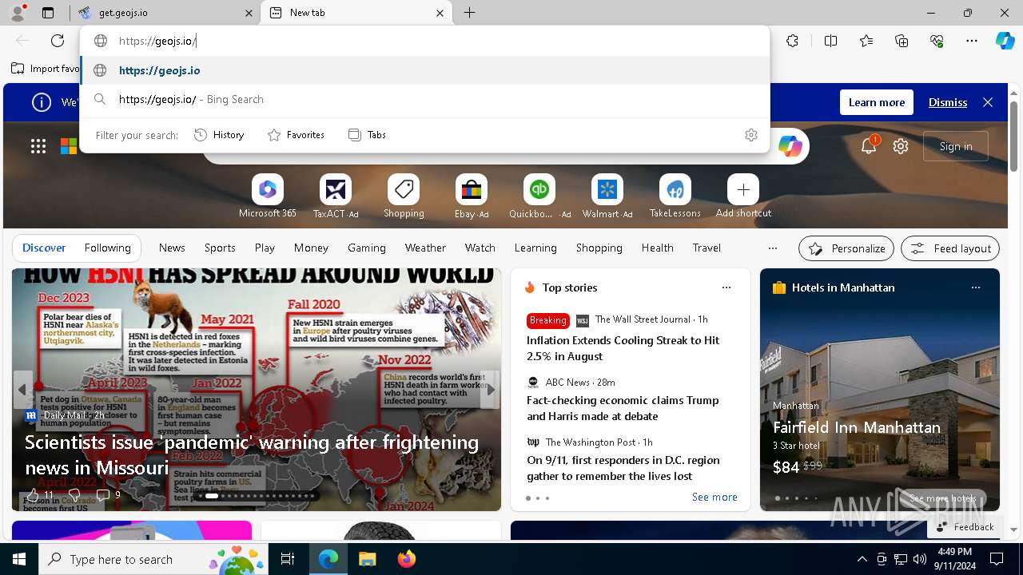This screenshot has height=575, width=1023.
Task: Open search settings gear in address dropdown
Action: 750,135
